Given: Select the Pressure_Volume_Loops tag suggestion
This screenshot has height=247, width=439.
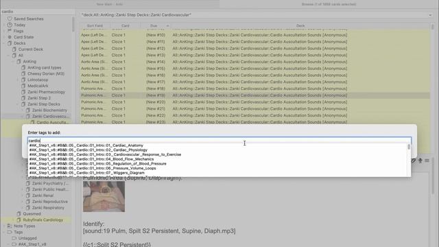Looking at the screenshot, I should 93,168.
